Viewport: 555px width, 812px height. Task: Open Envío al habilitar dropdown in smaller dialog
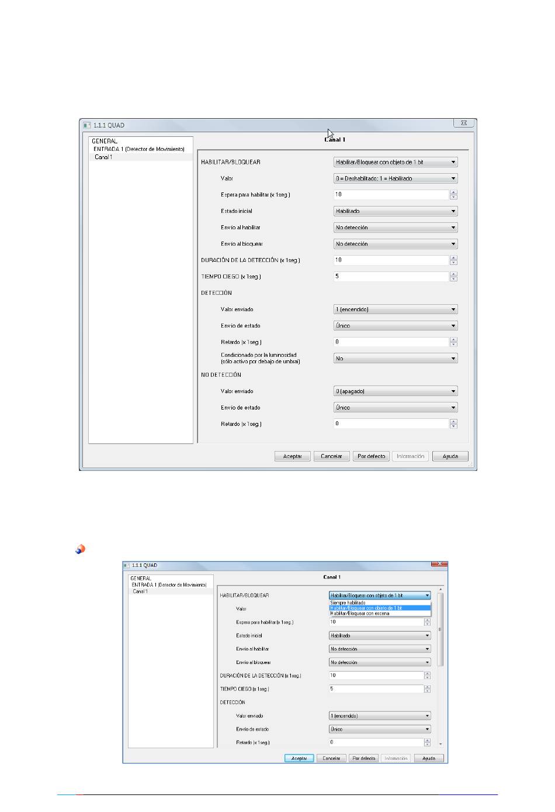pyautogui.click(x=380, y=649)
